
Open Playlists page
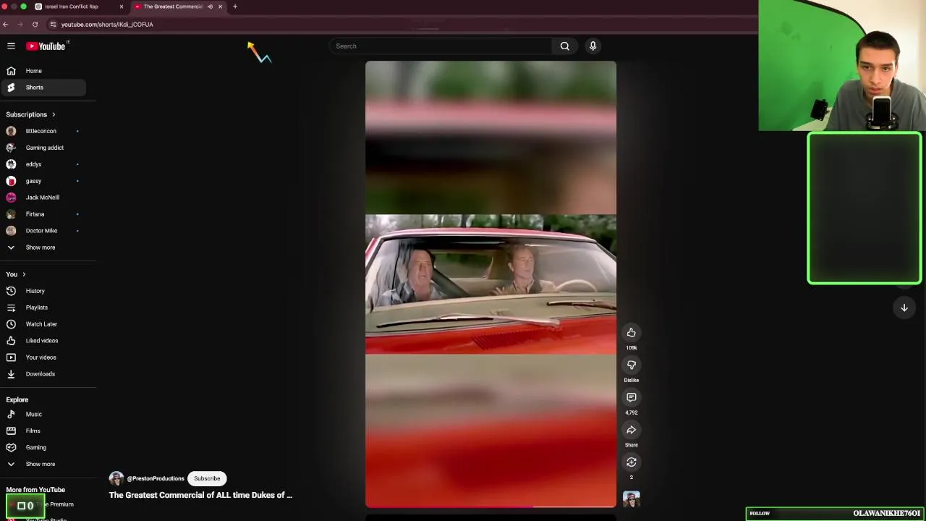[43, 308]
